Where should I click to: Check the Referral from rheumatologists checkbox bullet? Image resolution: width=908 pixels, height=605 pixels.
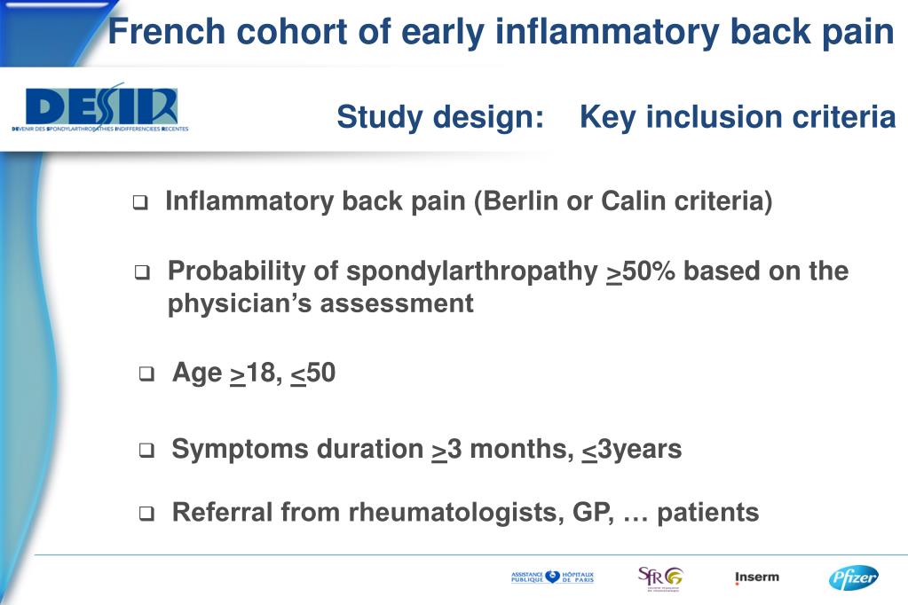[x=147, y=513]
